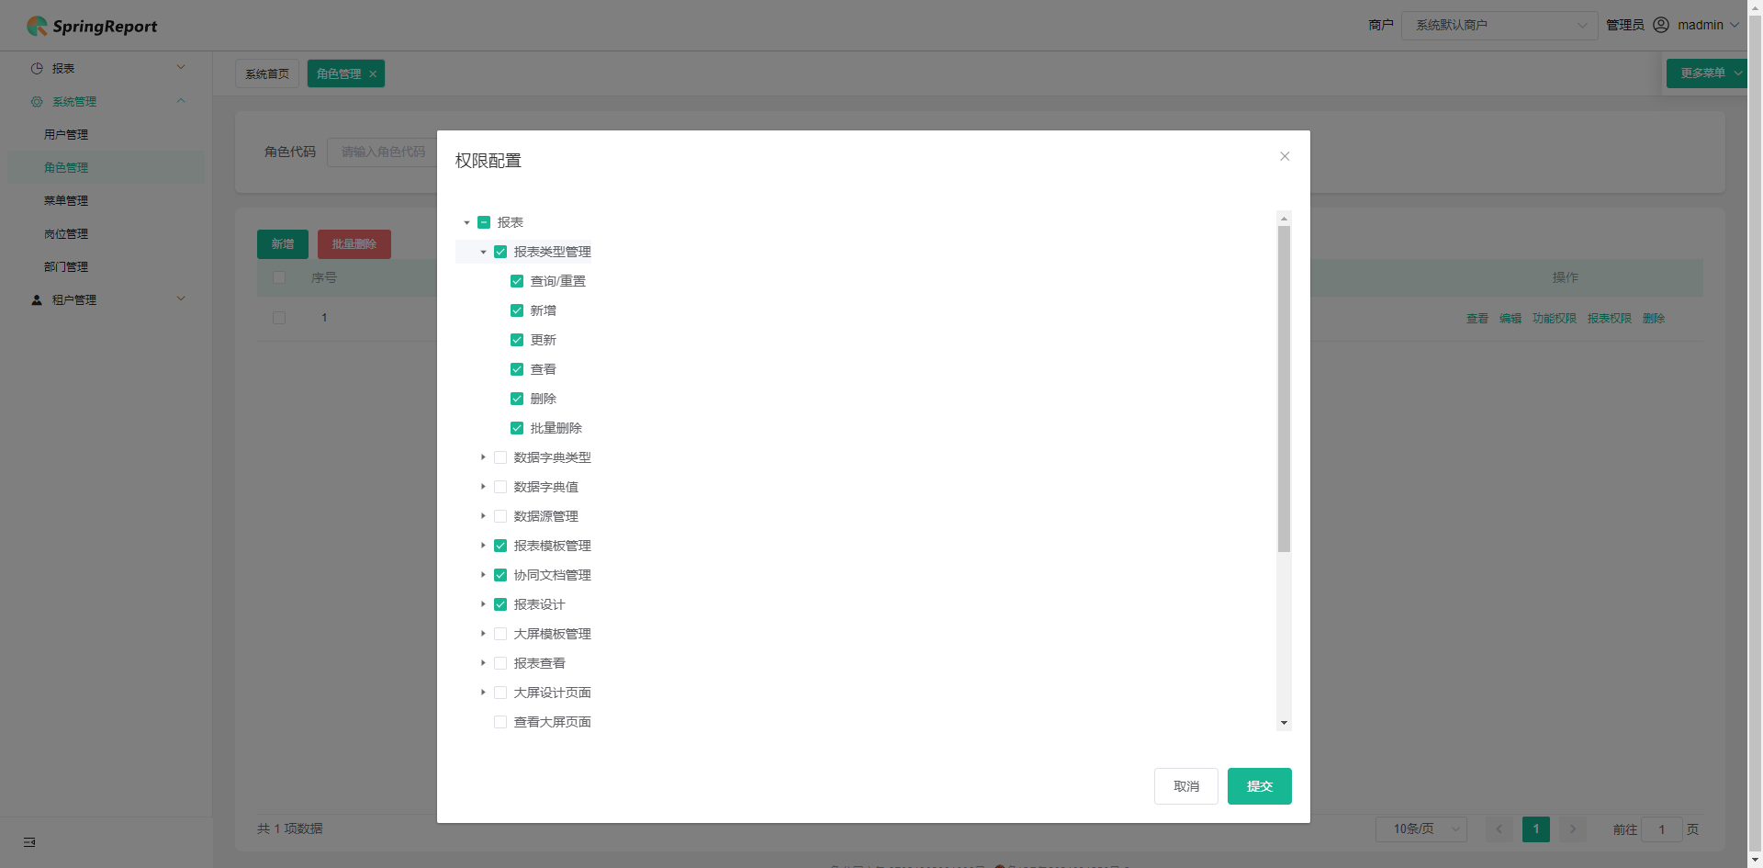Click the clock icon beside 报表 in sidebar
The width and height of the screenshot is (1763, 868).
[37, 68]
